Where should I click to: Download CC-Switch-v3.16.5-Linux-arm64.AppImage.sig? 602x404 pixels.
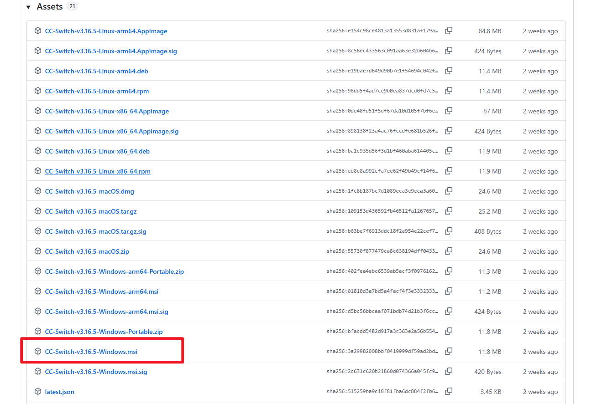pos(111,51)
